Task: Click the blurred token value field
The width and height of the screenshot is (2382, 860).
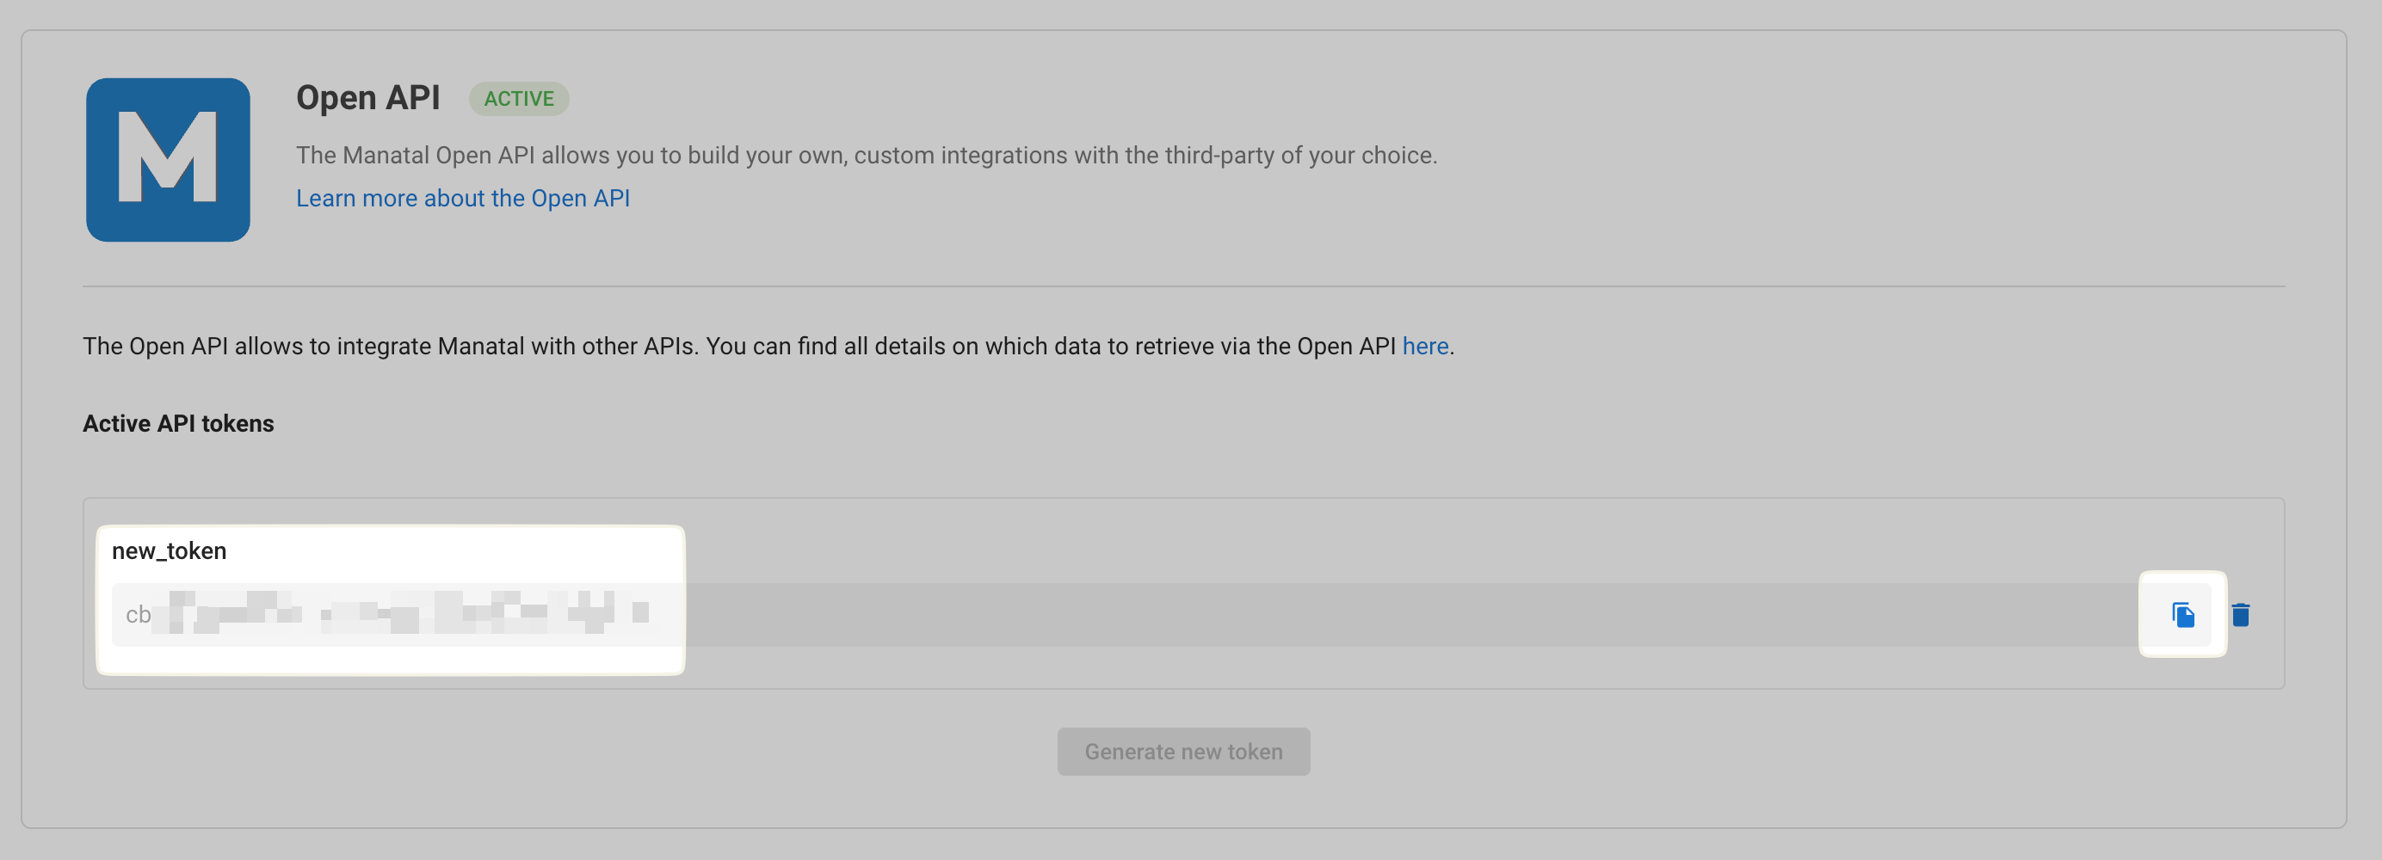Action: [x=398, y=614]
